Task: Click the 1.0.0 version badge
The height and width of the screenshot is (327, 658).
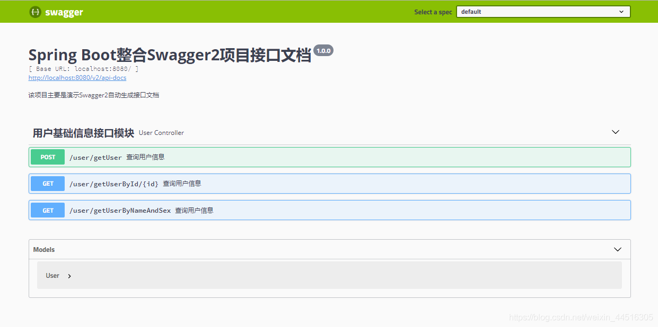Action: pos(323,51)
